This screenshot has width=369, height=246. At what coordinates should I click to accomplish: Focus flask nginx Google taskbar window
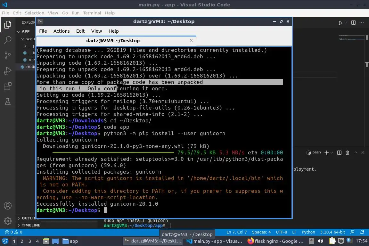(x=275, y=241)
